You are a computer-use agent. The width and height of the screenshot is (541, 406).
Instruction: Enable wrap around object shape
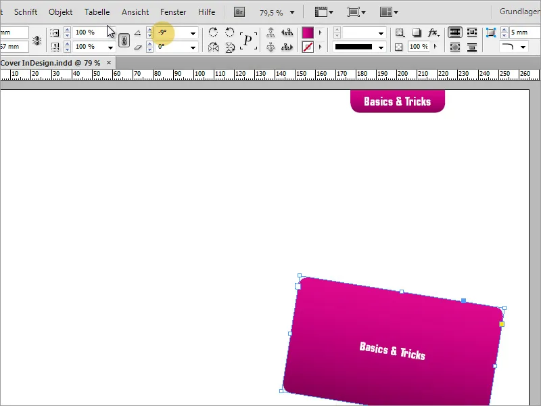pos(455,47)
